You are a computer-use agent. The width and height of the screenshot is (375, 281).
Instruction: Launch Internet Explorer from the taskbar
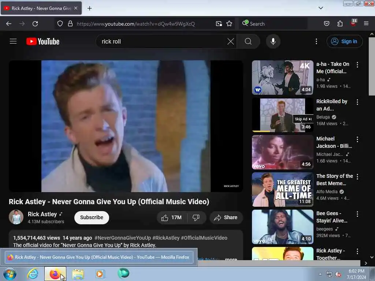[x=33, y=274]
